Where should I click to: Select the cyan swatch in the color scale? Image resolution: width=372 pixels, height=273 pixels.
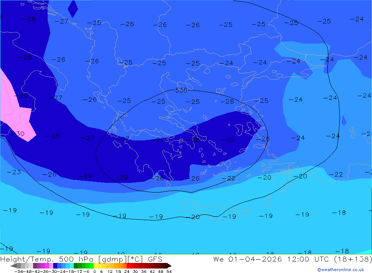point(71,266)
